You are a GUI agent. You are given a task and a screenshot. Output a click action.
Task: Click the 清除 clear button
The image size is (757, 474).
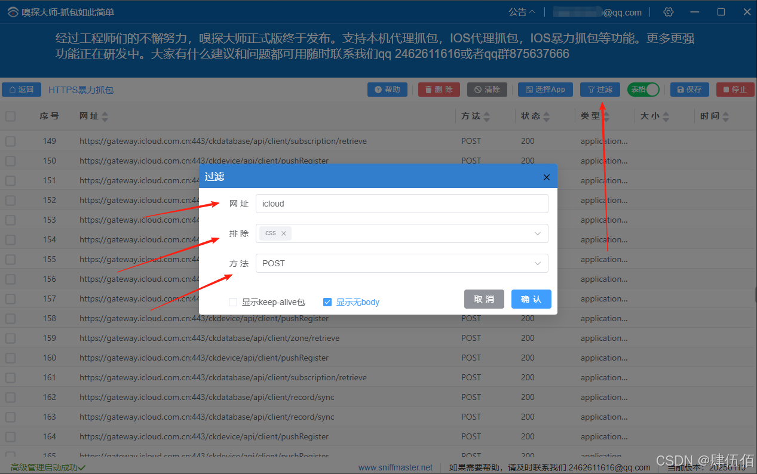tap(487, 90)
